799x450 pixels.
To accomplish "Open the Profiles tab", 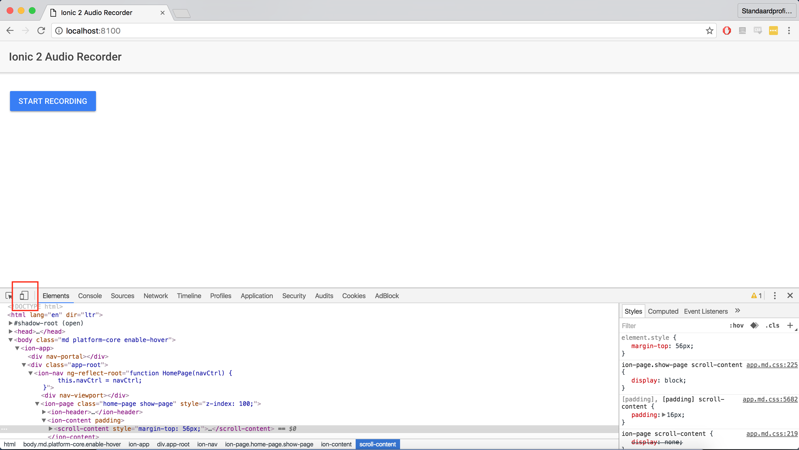I will [221, 296].
